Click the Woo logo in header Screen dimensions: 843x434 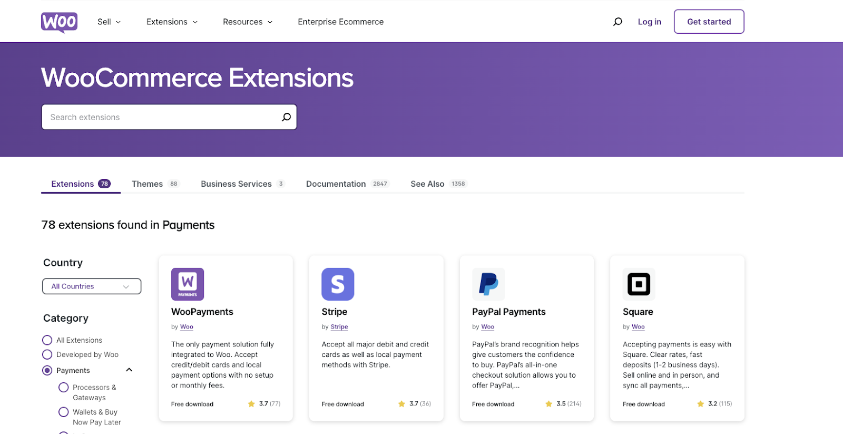pos(59,22)
